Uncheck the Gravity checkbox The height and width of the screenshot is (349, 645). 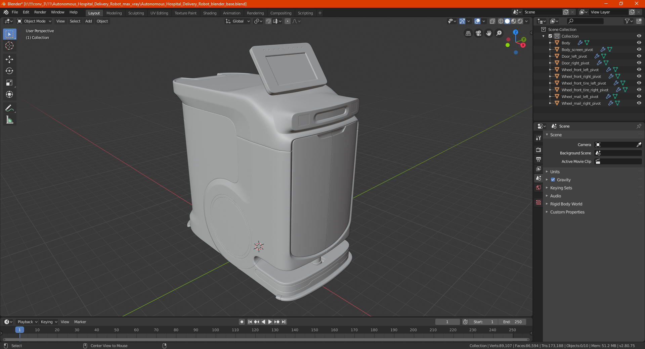(x=553, y=180)
